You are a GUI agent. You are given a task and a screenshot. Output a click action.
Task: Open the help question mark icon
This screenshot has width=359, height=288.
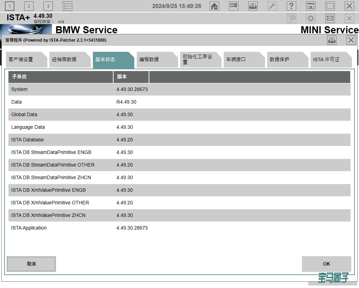tap(291, 6)
